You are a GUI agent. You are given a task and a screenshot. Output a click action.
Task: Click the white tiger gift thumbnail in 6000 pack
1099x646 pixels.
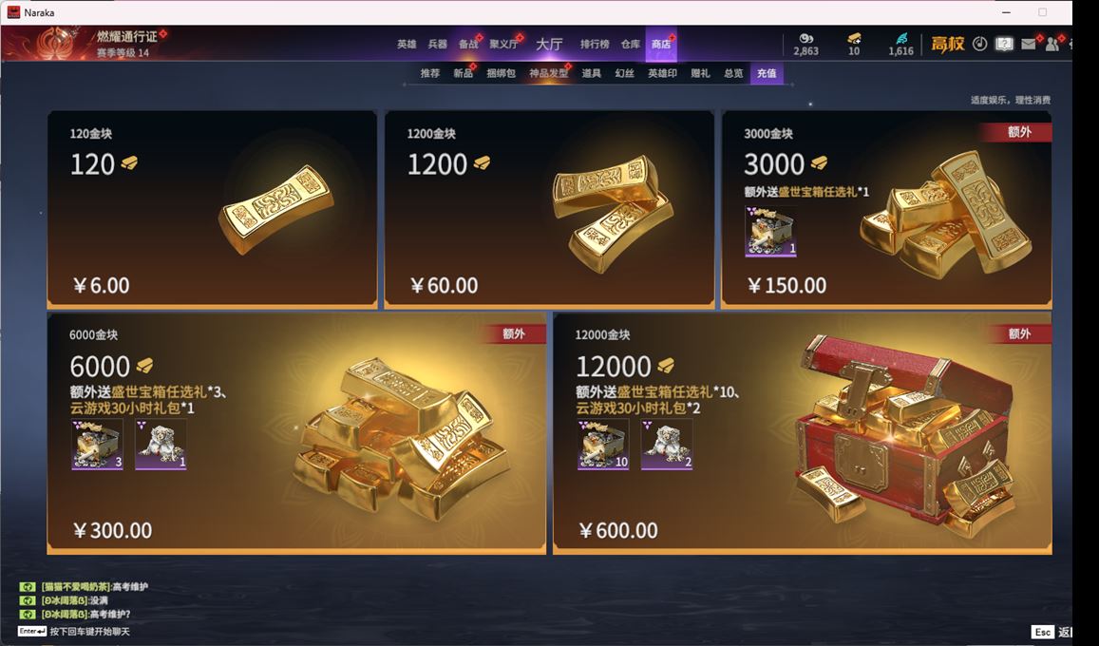pyautogui.click(x=161, y=445)
